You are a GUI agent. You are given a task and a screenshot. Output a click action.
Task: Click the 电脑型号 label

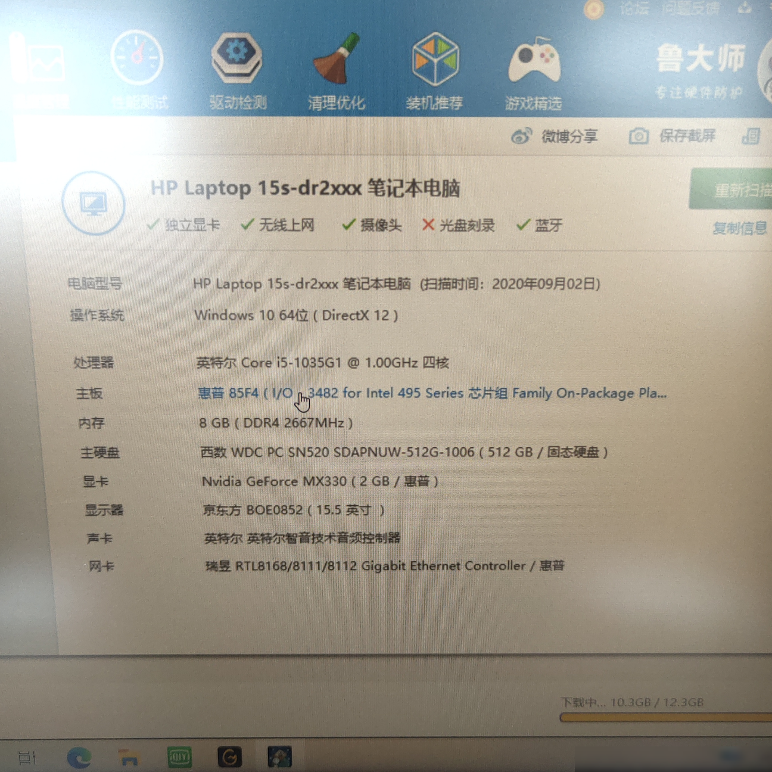pos(95,284)
